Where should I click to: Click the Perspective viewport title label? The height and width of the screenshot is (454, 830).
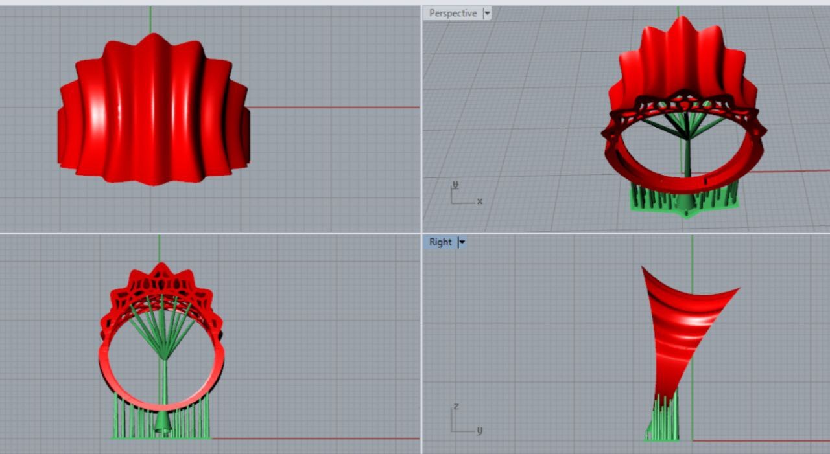tap(453, 14)
